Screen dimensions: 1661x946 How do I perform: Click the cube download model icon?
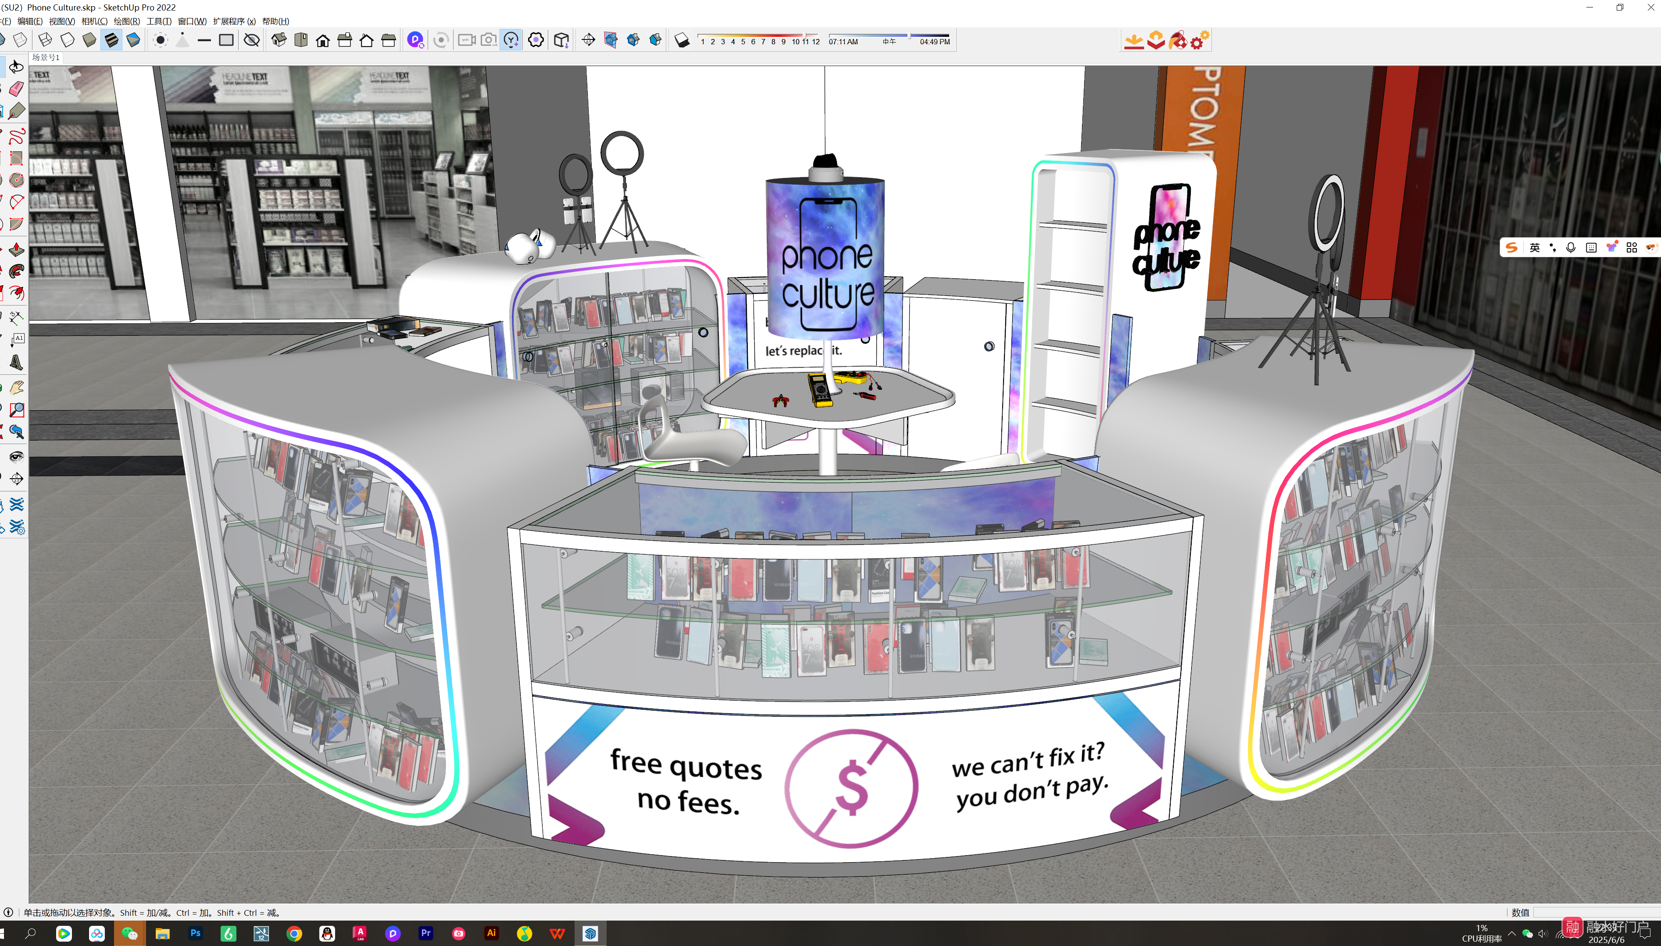(562, 40)
